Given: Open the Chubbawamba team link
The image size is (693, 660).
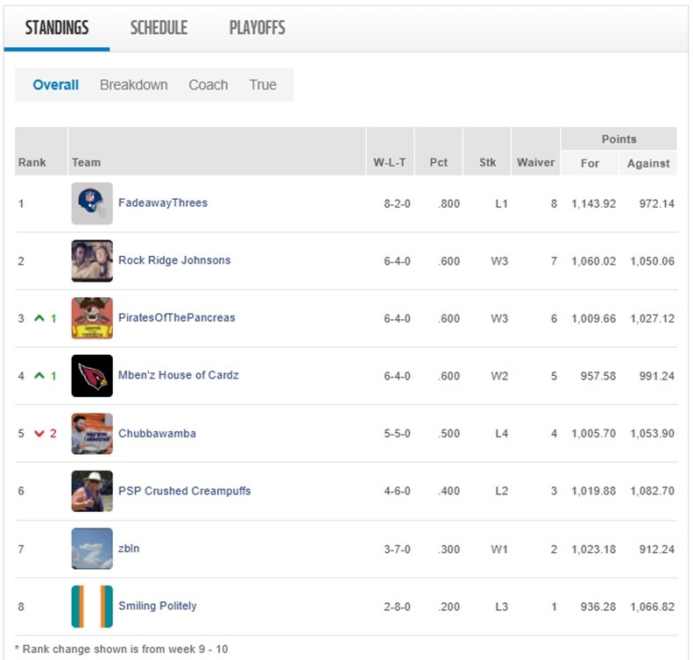Looking at the screenshot, I should pyautogui.click(x=157, y=434).
